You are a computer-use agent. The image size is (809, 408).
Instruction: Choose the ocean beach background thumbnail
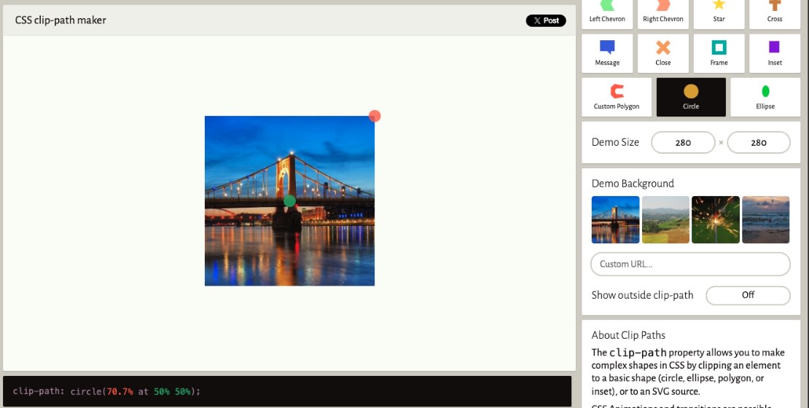click(x=766, y=220)
